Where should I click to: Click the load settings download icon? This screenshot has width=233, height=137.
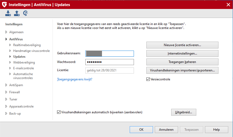(x=8, y=13)
